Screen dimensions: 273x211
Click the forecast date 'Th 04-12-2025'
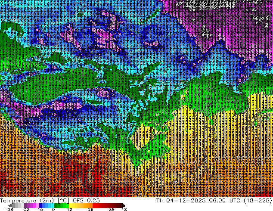(181, 201)
